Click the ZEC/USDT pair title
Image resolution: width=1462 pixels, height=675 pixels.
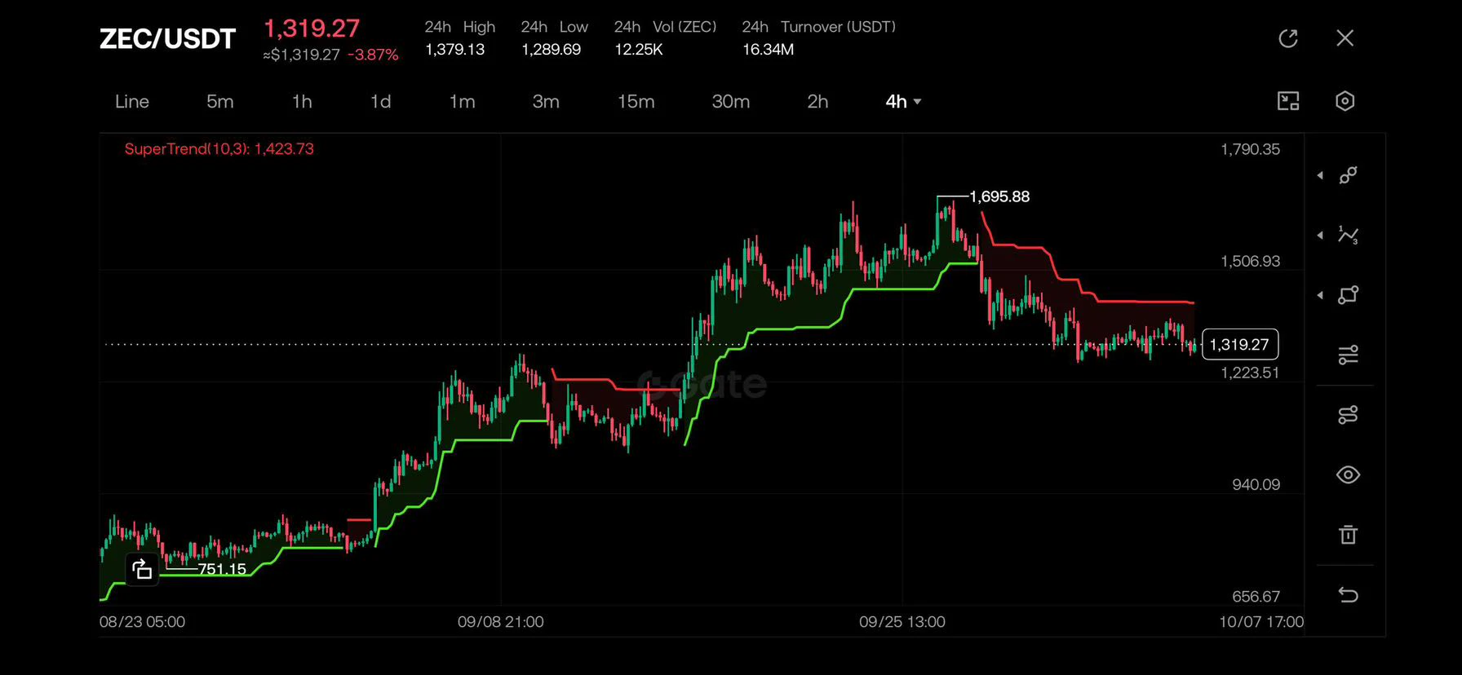click(x=167, y=38)
